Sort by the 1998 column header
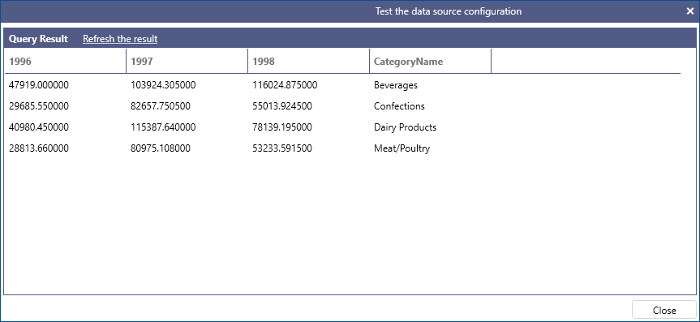Screen dimensions: 700x322 click(x=308, y=61)
